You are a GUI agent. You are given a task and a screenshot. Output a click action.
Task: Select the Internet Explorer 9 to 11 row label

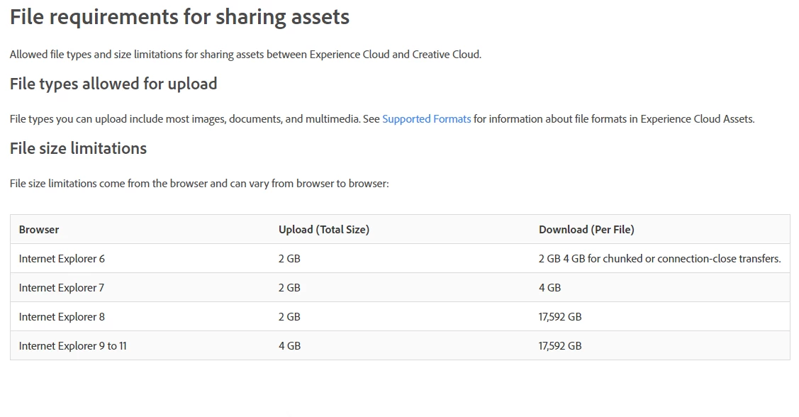pyautogui.click(x=72, y=346)
